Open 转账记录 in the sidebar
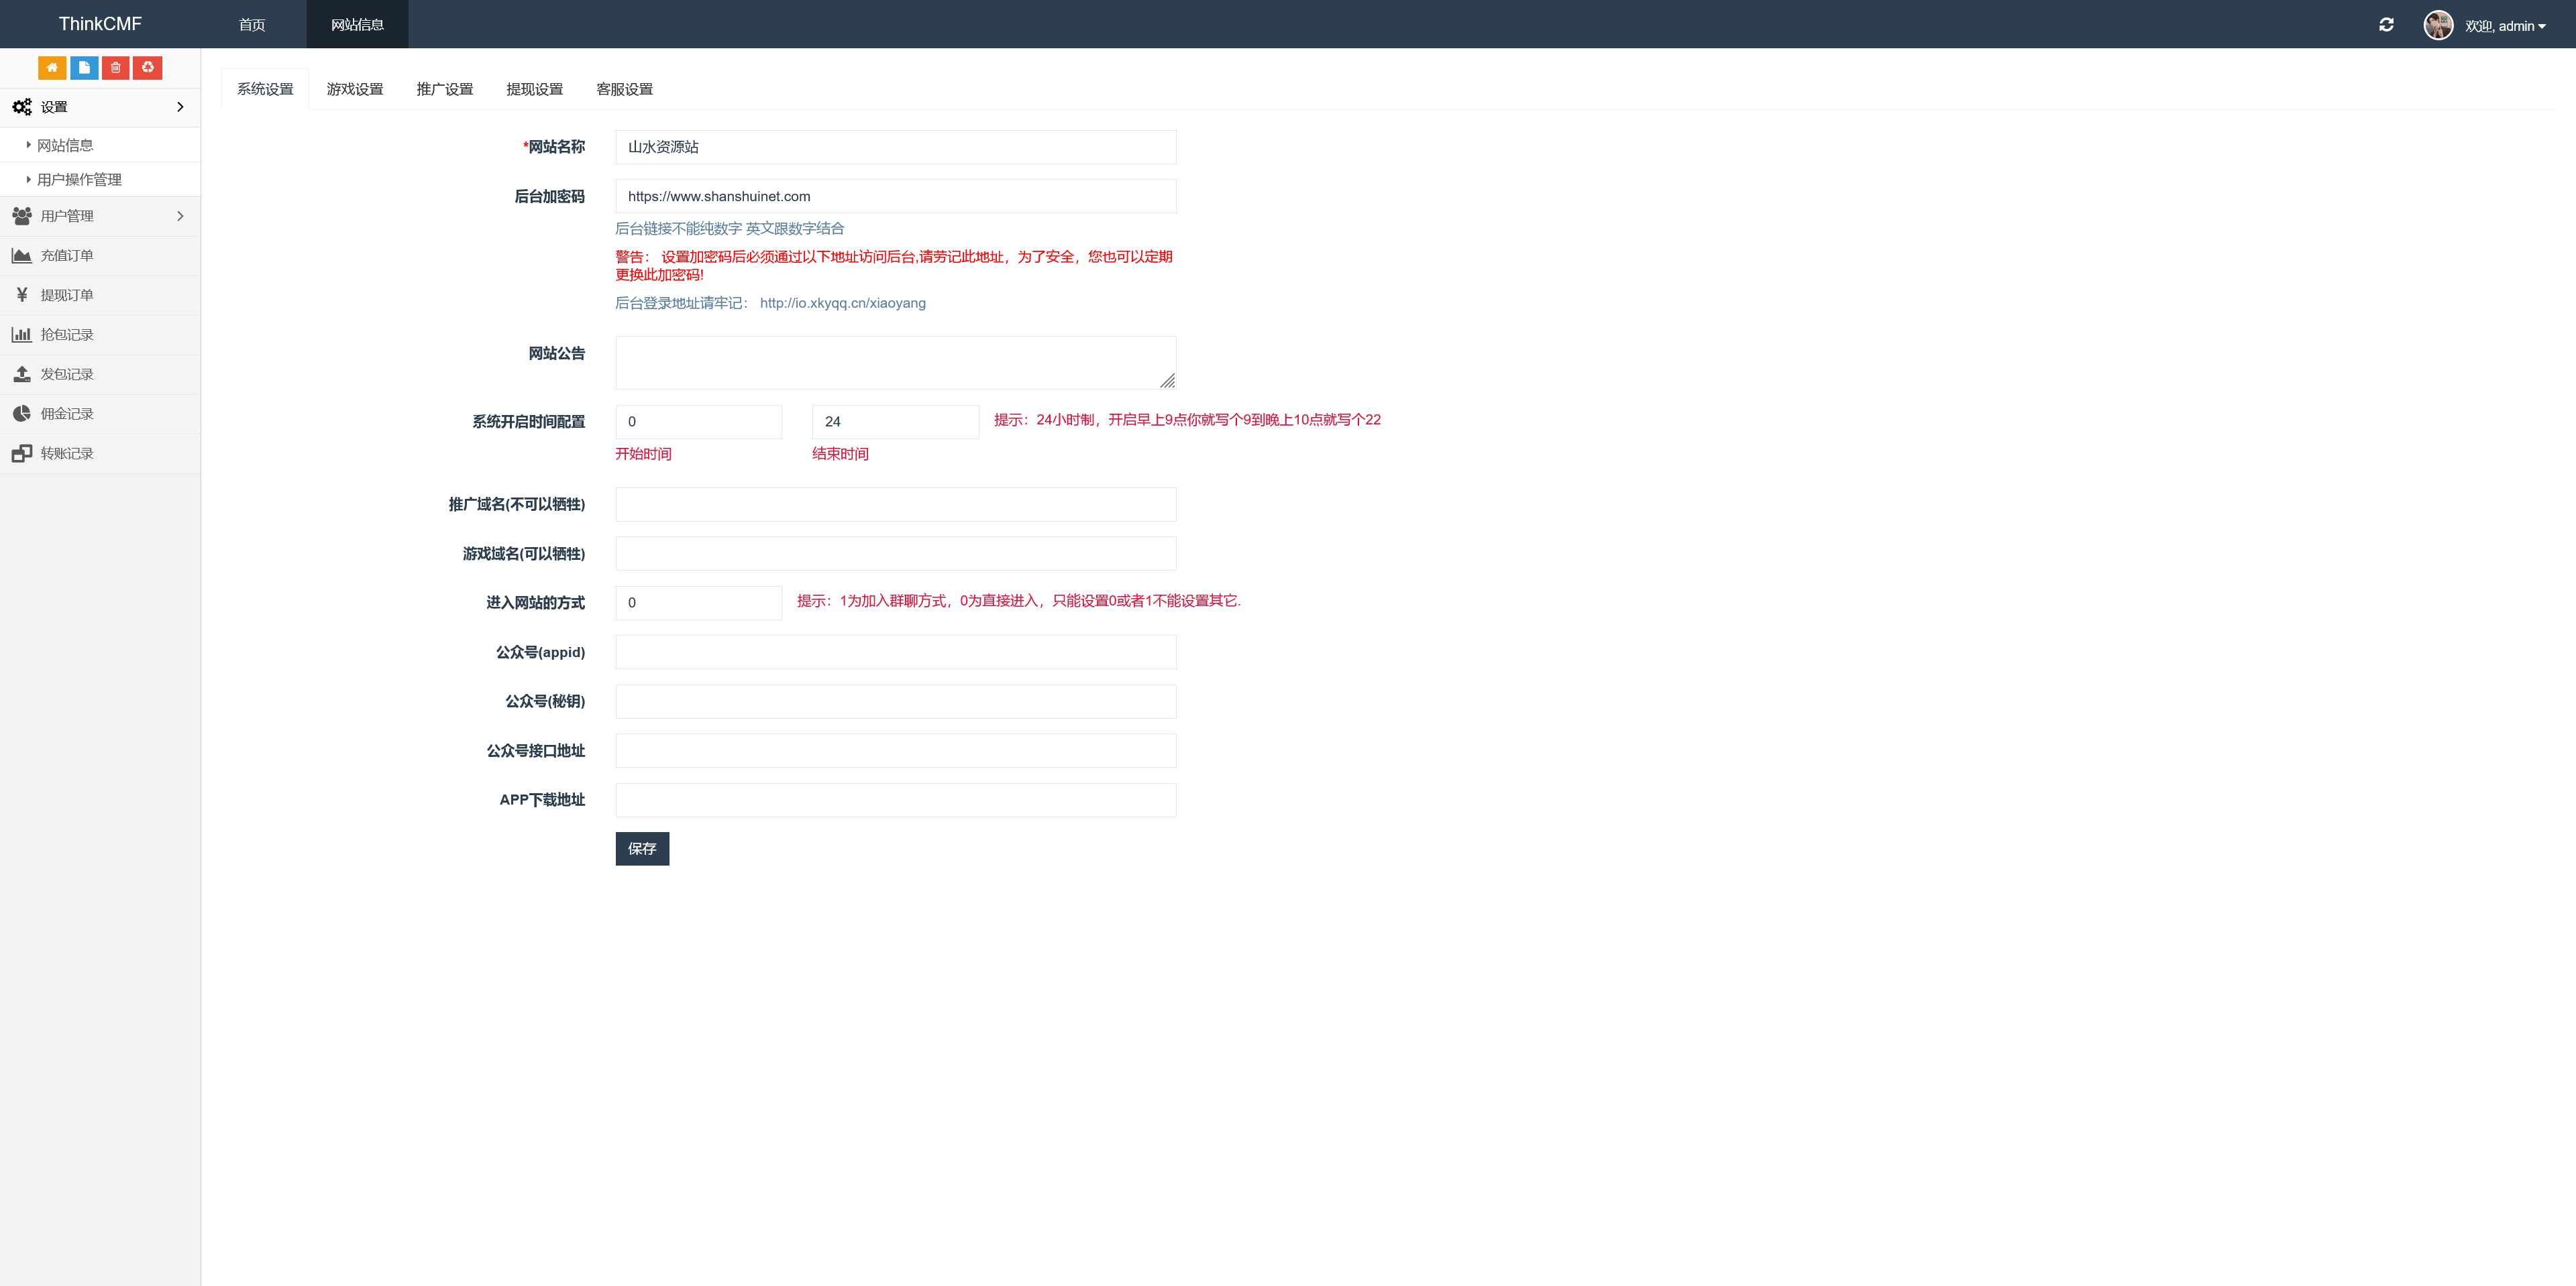 click(67, 454)
